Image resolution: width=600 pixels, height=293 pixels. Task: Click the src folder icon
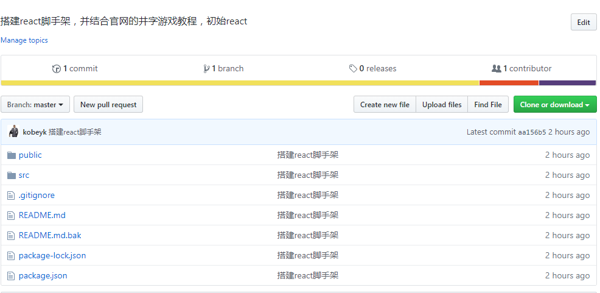tap(12, 175)
